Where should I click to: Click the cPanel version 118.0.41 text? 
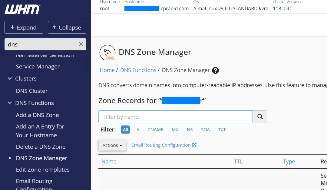[x=282, y=8]
